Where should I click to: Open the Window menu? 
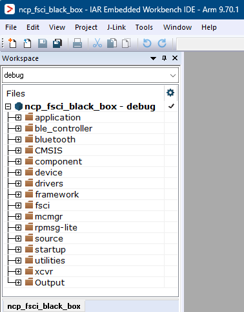tap(178, 27)
